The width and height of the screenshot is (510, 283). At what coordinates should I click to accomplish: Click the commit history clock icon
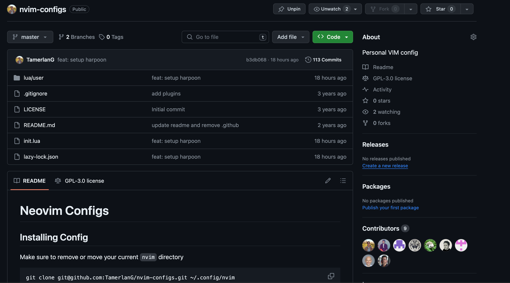pyautogui.click(x=308, y=60)
